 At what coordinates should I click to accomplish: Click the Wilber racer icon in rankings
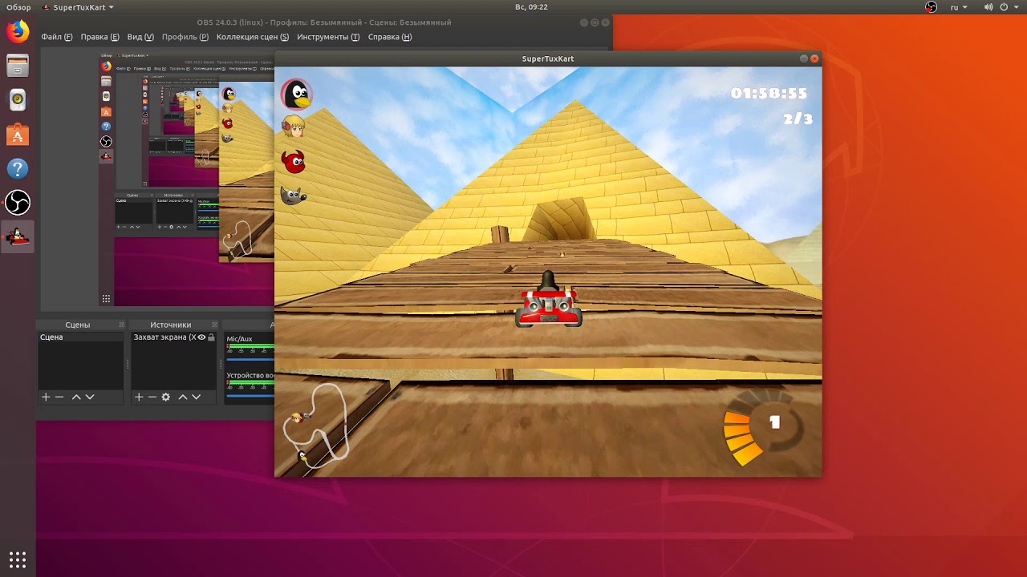293,195
